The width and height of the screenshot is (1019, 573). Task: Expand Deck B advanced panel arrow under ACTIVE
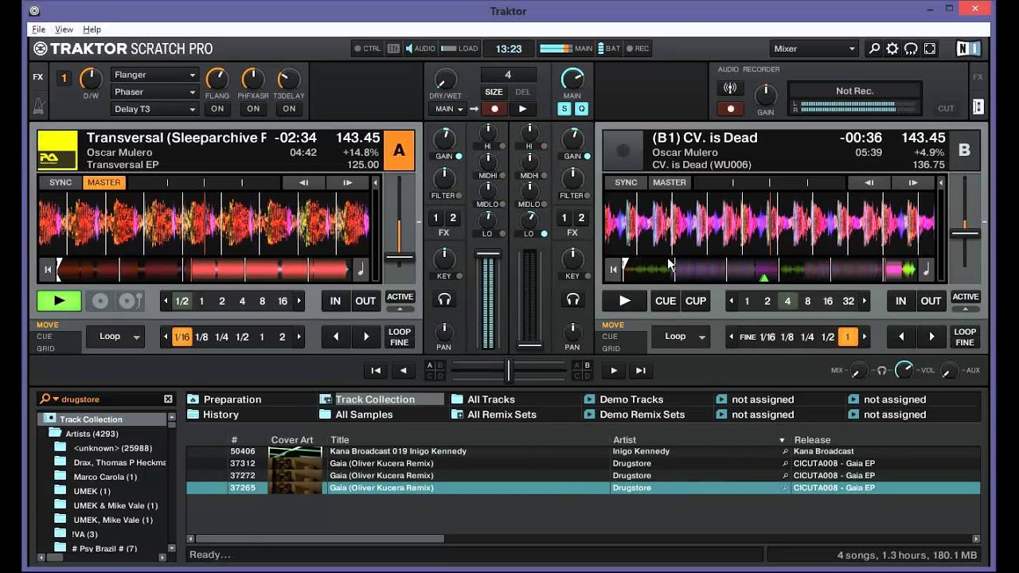click(x=966, y=308)
